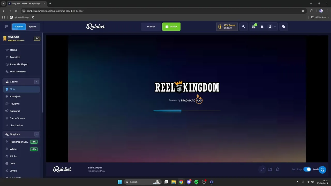Viewport: 331px width, 186px height.
Task: Collapse the Originals section
Action: (x=36, y=134)
